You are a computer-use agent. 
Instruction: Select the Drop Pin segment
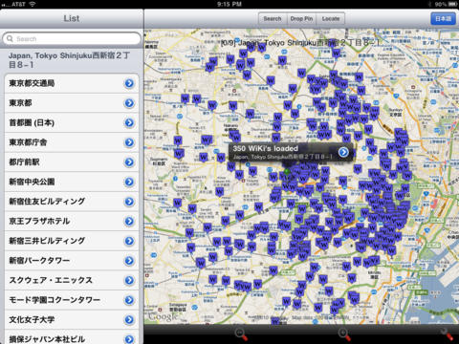coord(301,19)
